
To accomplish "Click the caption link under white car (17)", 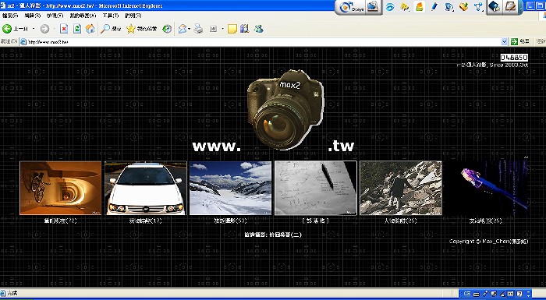I will [146, 221].
